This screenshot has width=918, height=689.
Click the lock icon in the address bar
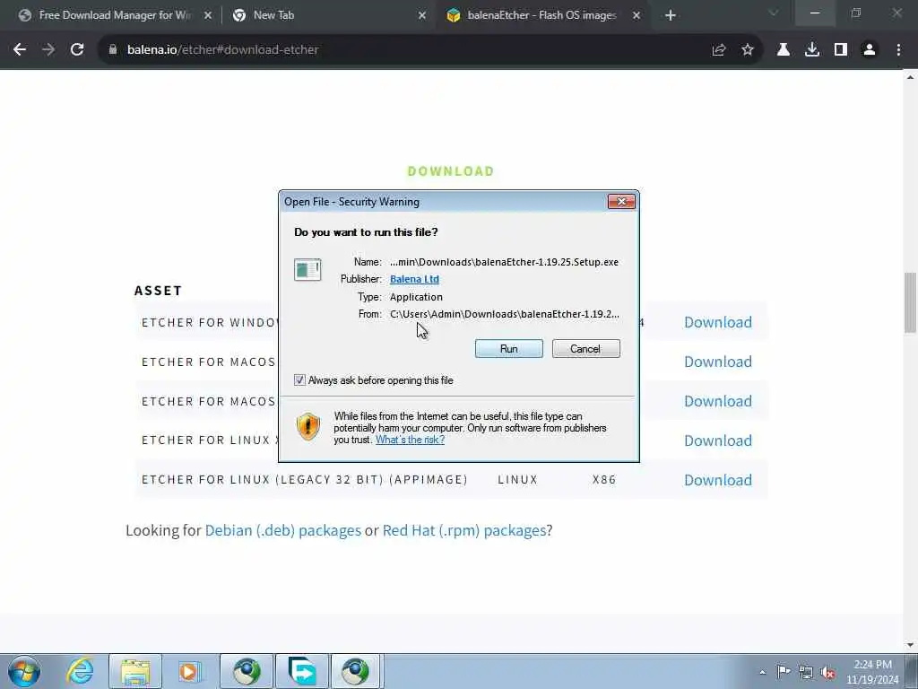[113, 50]
